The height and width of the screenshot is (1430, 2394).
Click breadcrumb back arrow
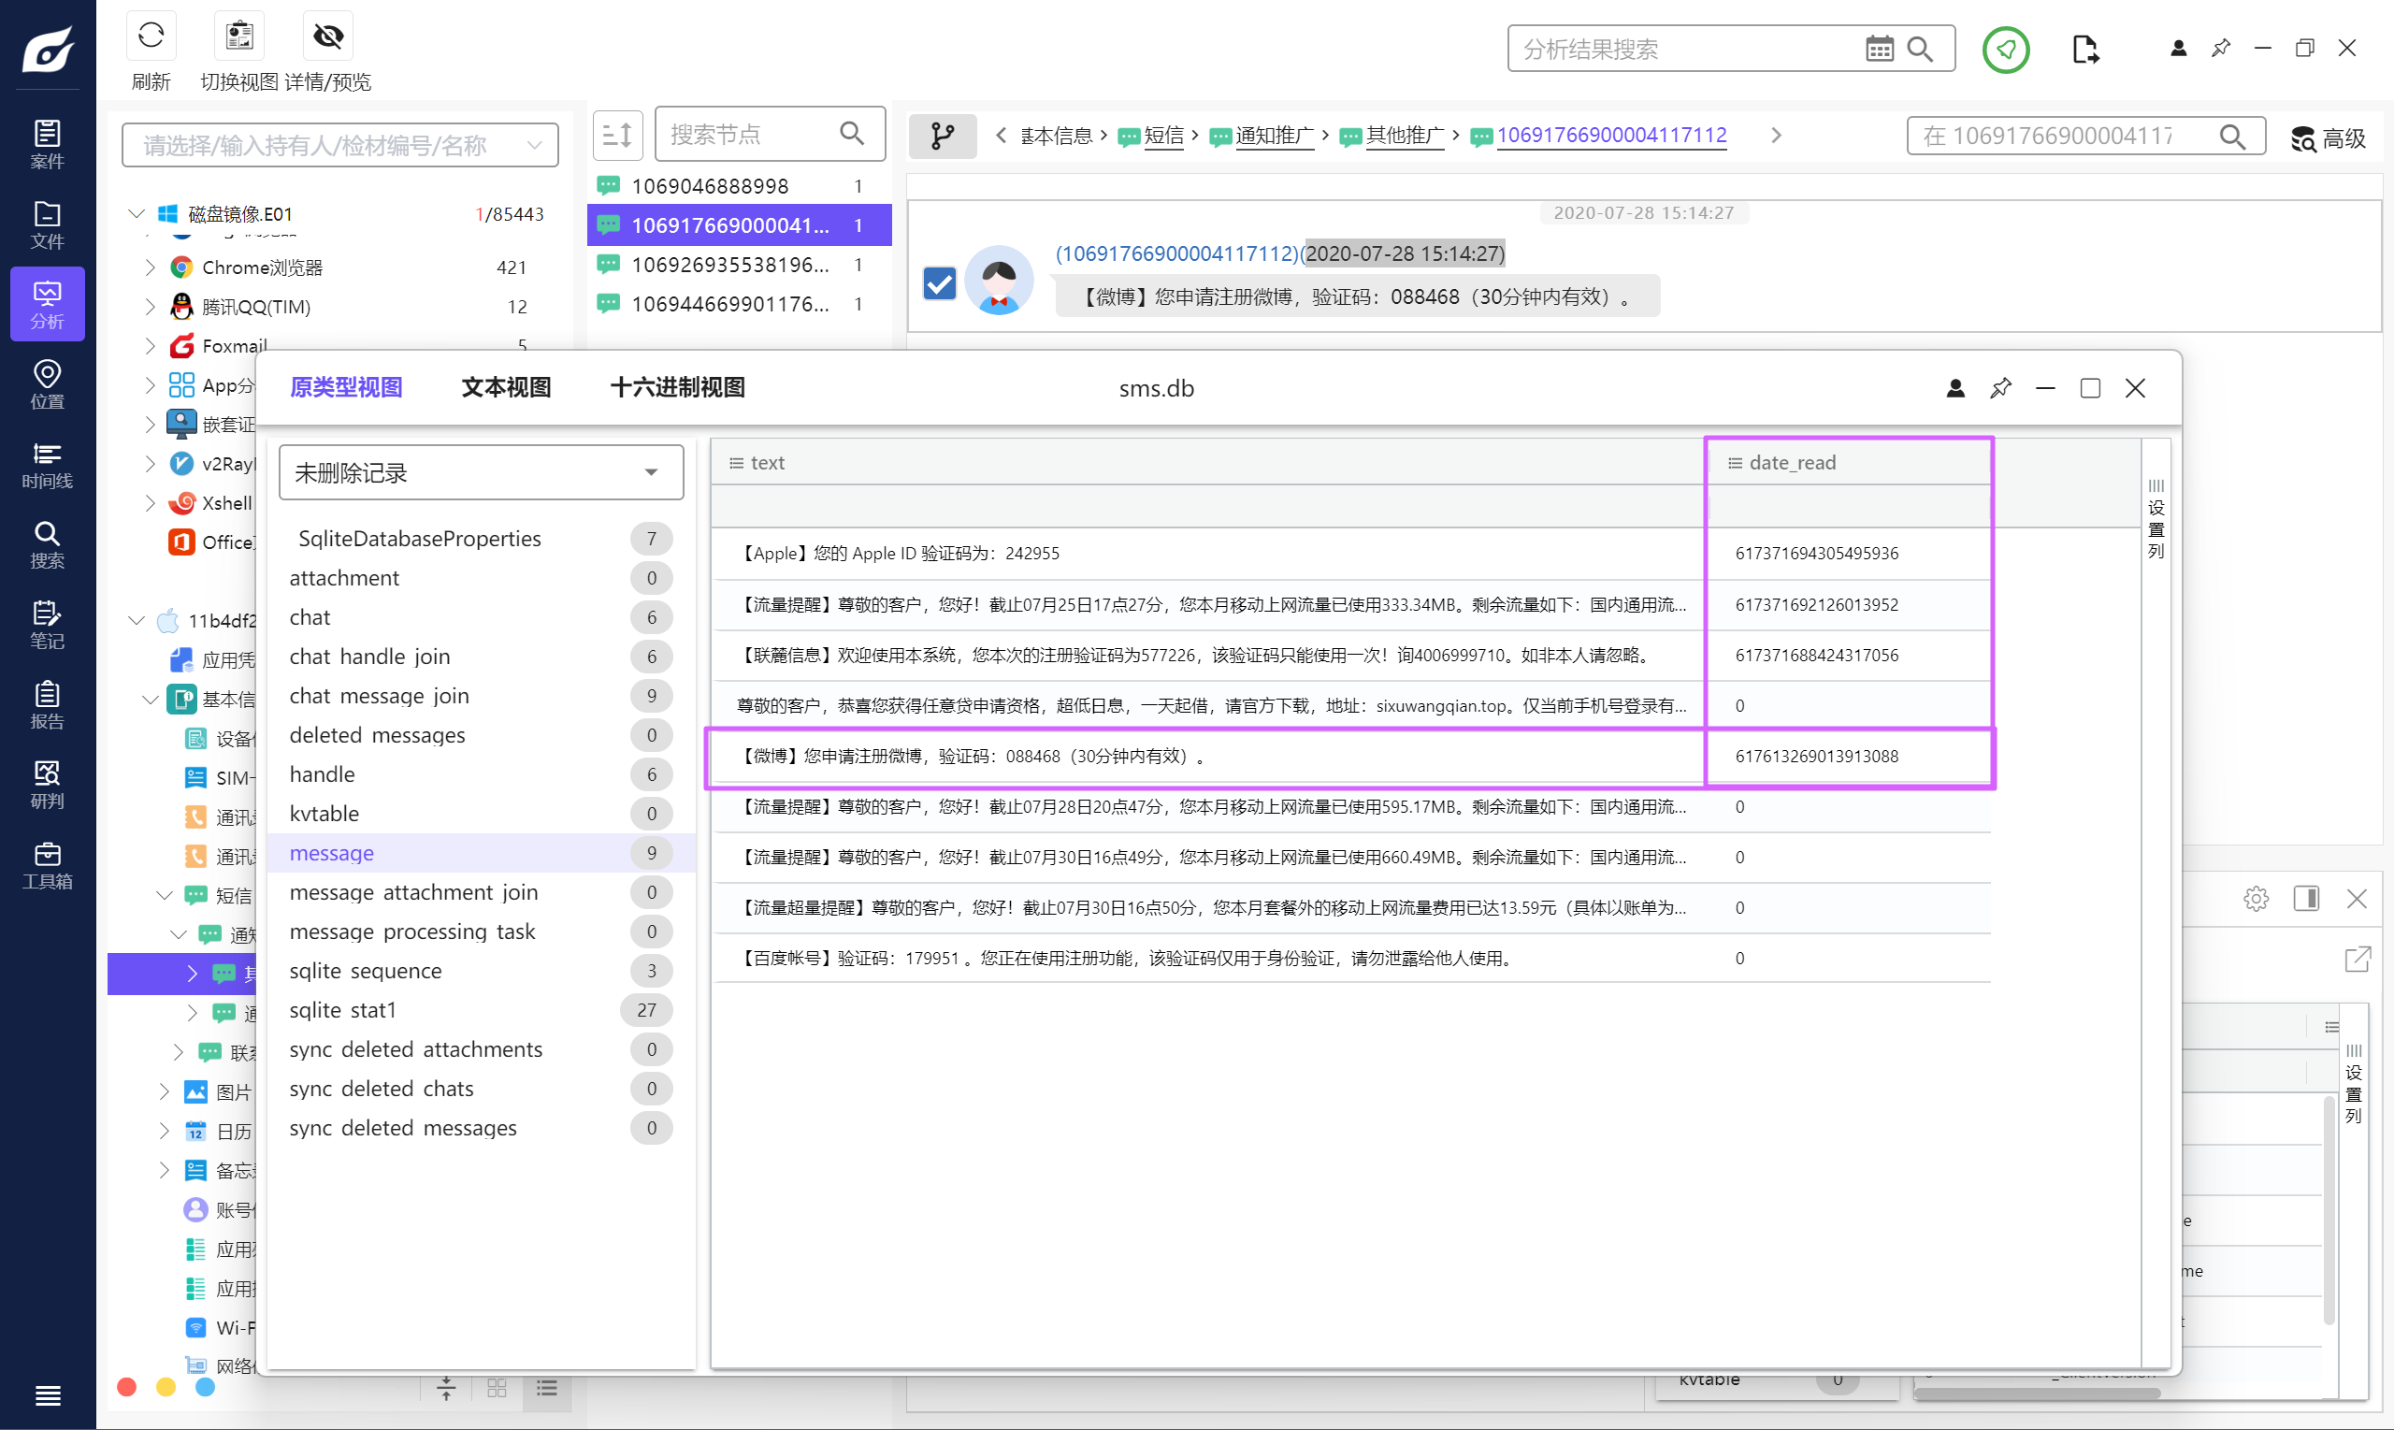click(1001, 136)
